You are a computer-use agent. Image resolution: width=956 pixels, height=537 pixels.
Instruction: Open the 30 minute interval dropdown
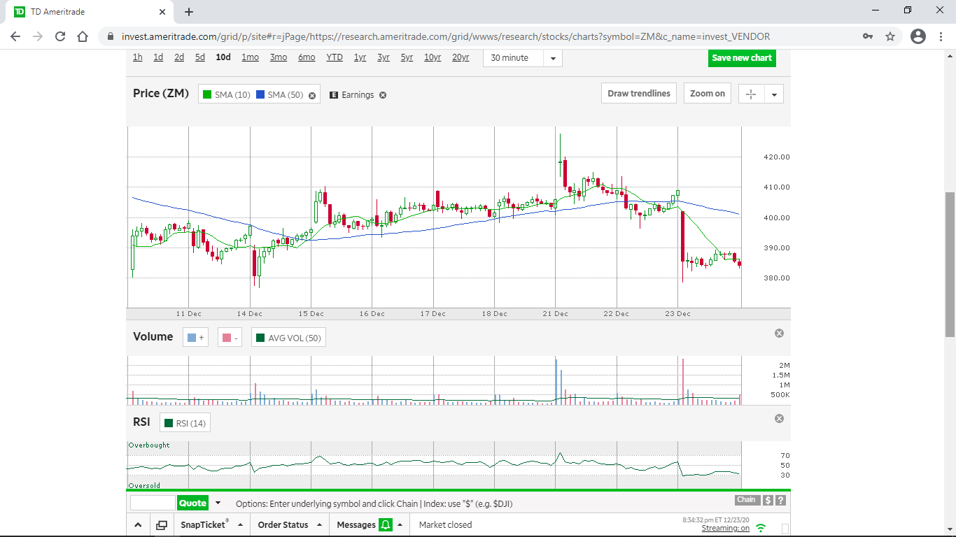(553, 58)
